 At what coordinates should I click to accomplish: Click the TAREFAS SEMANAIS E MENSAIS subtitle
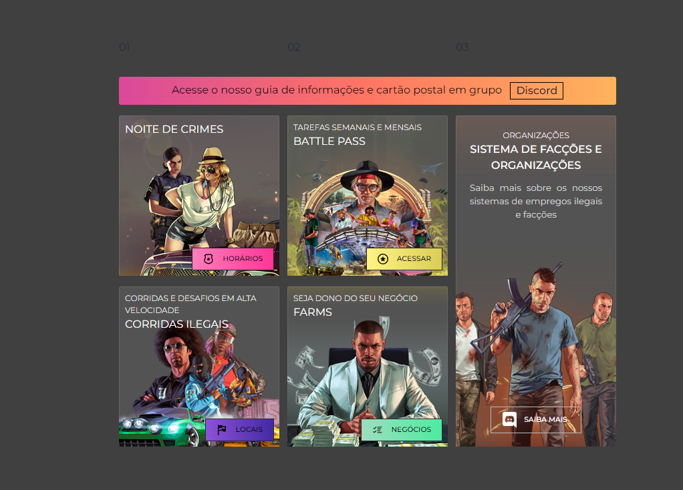[x=357, y=127]
